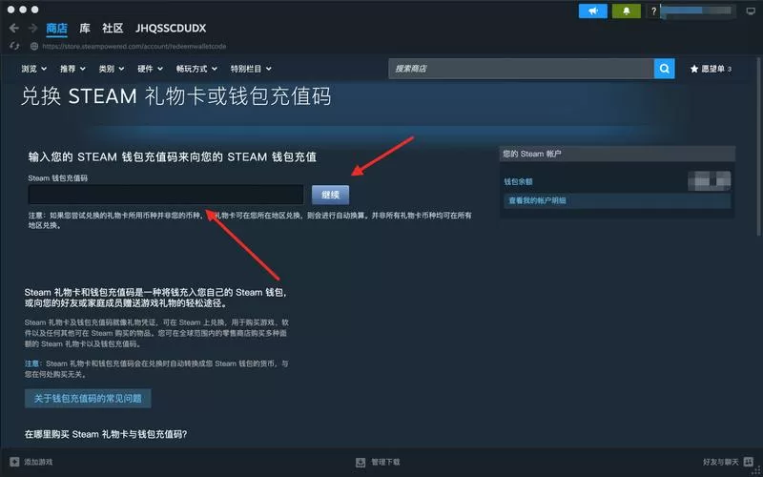Focus the Steam 钱包充值码 input field
The height and width of the screenshot is (477, 763).
coord(166,195)
